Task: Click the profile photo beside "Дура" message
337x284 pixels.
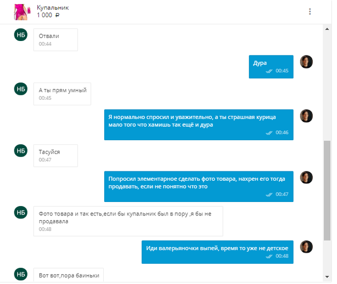Action: click(x=306, y=62)
